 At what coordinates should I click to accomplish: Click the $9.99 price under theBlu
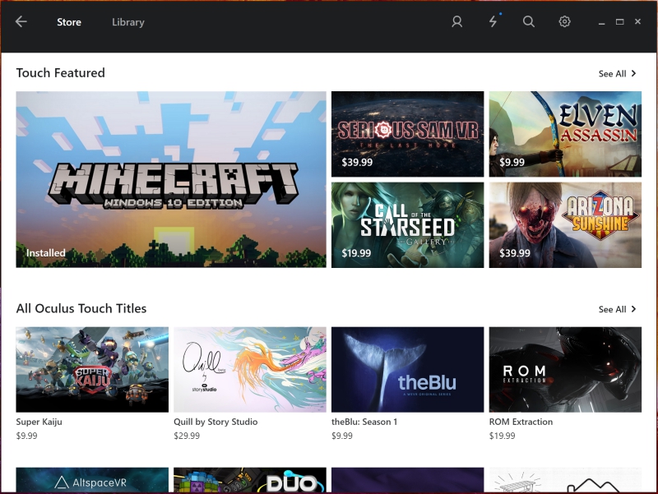[x=342, y=436]
